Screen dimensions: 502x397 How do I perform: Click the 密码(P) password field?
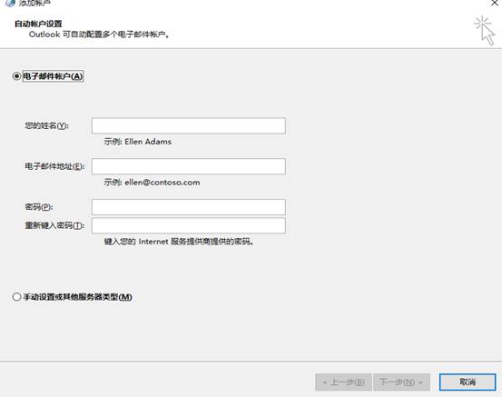pyautogui.click(x=189, y=207)
